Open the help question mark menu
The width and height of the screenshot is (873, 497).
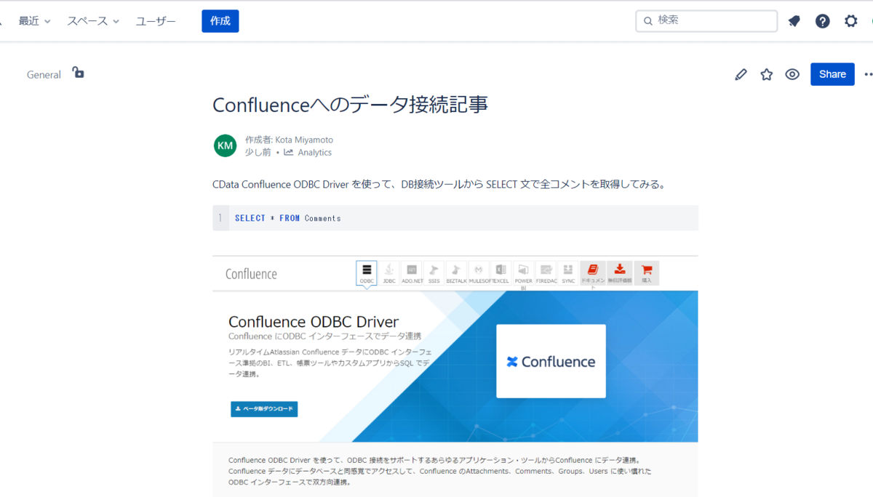click(823, 21)
